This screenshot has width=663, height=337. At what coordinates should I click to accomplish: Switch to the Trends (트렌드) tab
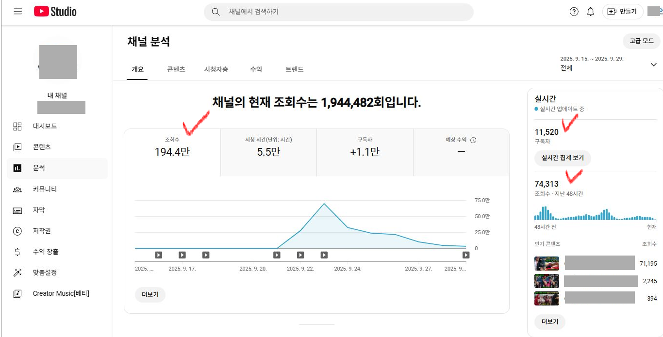pyautogui.click(x=294, y=69)
